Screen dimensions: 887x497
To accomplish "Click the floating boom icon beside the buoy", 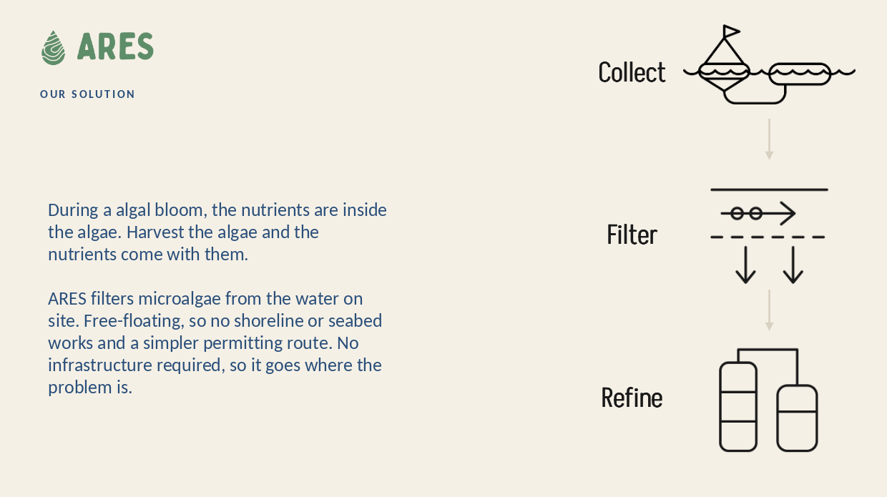I will [800, 74].
